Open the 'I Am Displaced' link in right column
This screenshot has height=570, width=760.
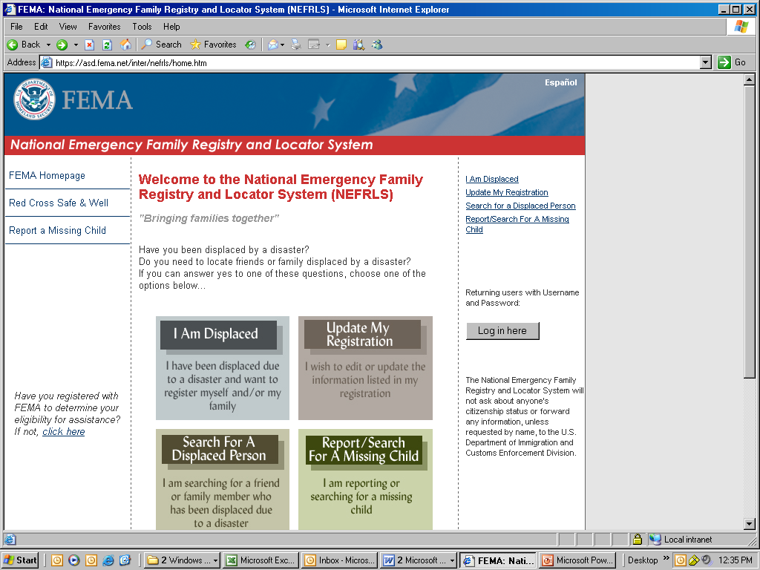point(492,180)
